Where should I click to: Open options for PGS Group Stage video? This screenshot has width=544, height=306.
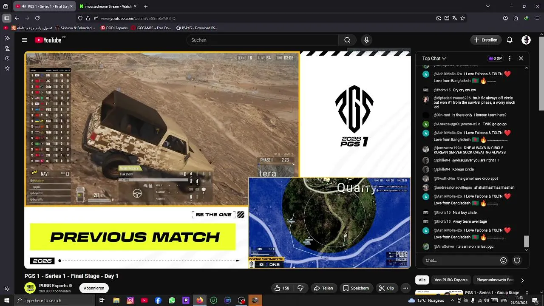527,293
